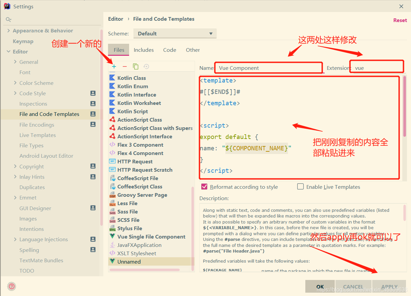Expand the Language Injections node
Image resolution: width=411 pixels, height=296 pixels.
pos(15,239)
